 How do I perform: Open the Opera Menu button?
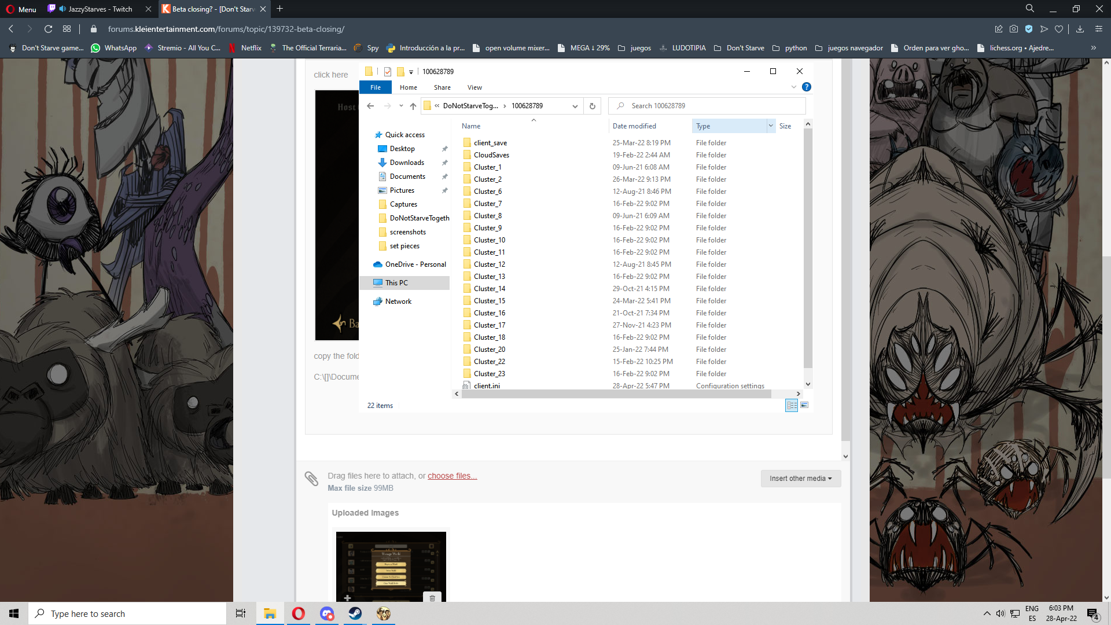click(x=21, y=9)
